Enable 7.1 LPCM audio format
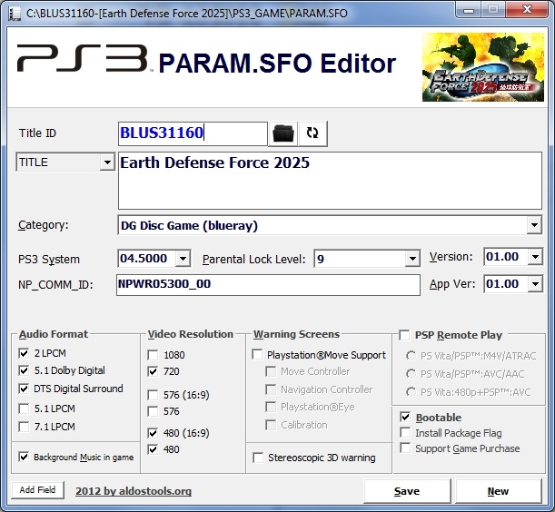This screenshot has width=555, height=512. coord(24,427)
